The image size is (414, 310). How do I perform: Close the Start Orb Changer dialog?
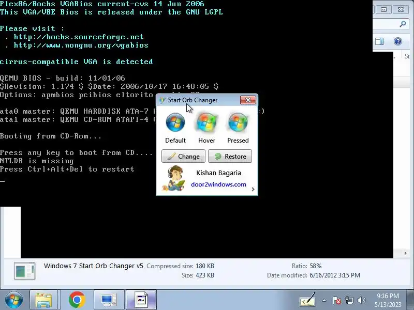(x=248, y=100)
